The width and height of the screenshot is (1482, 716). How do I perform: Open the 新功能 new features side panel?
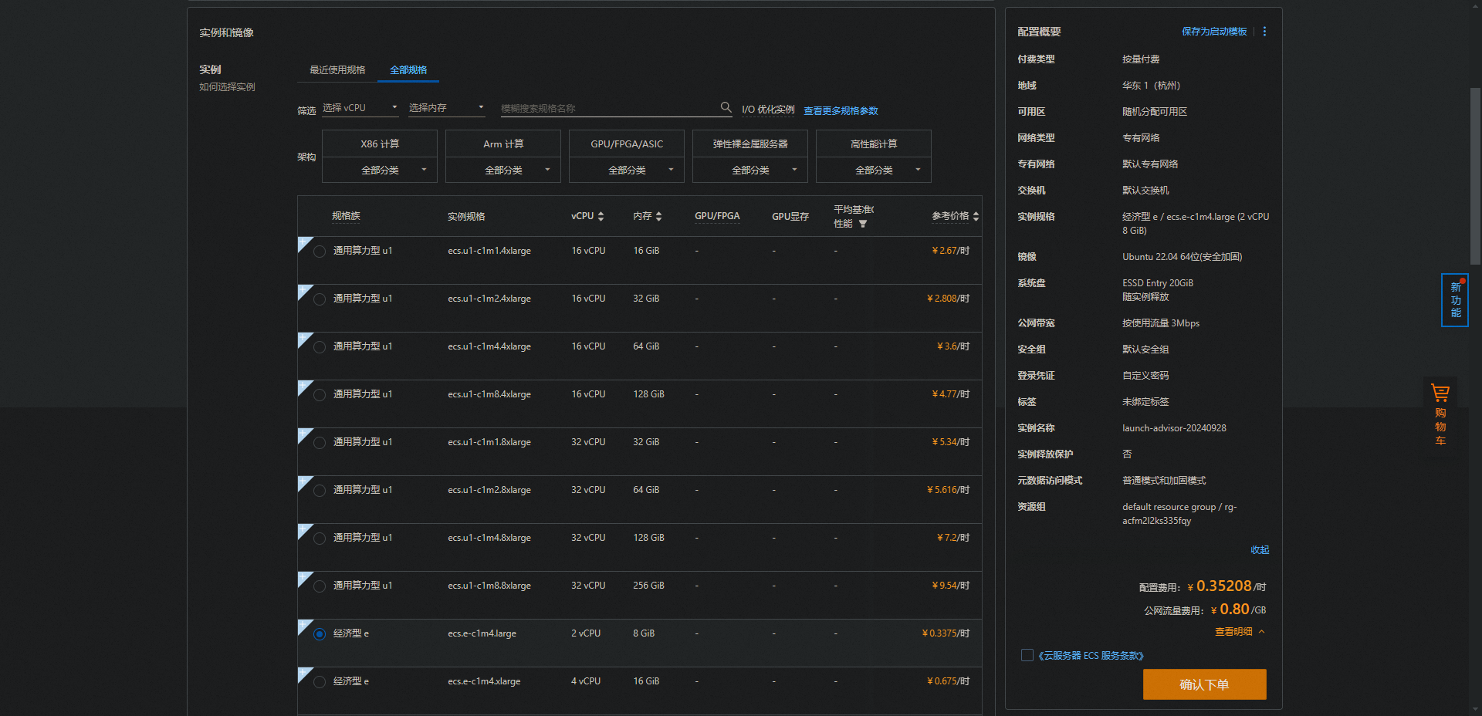click(1455, 300)
